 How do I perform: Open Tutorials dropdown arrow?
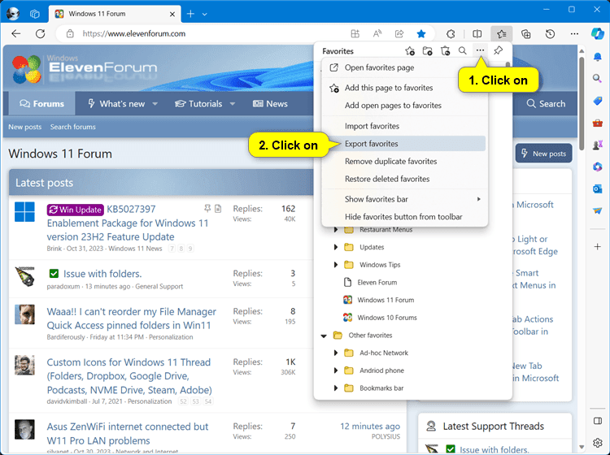click(233, 104)
